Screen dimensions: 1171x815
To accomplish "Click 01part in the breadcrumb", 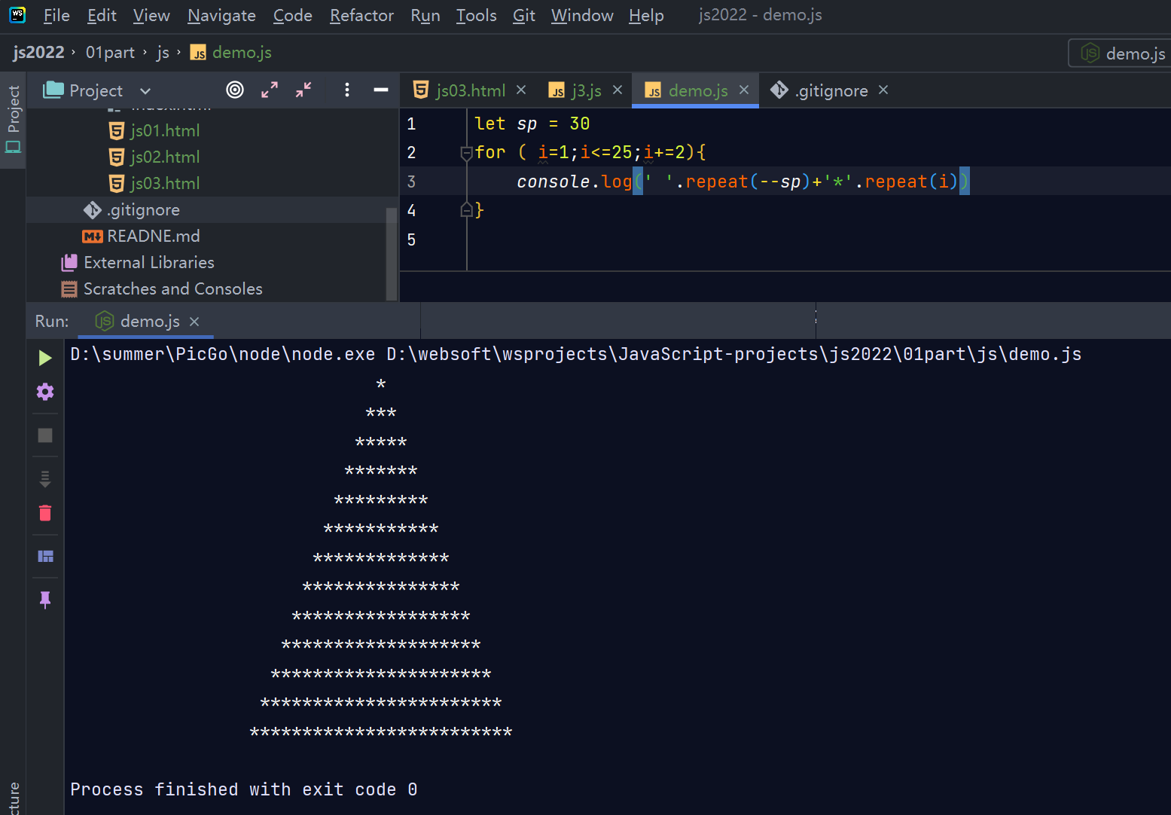I will [110, 52].
